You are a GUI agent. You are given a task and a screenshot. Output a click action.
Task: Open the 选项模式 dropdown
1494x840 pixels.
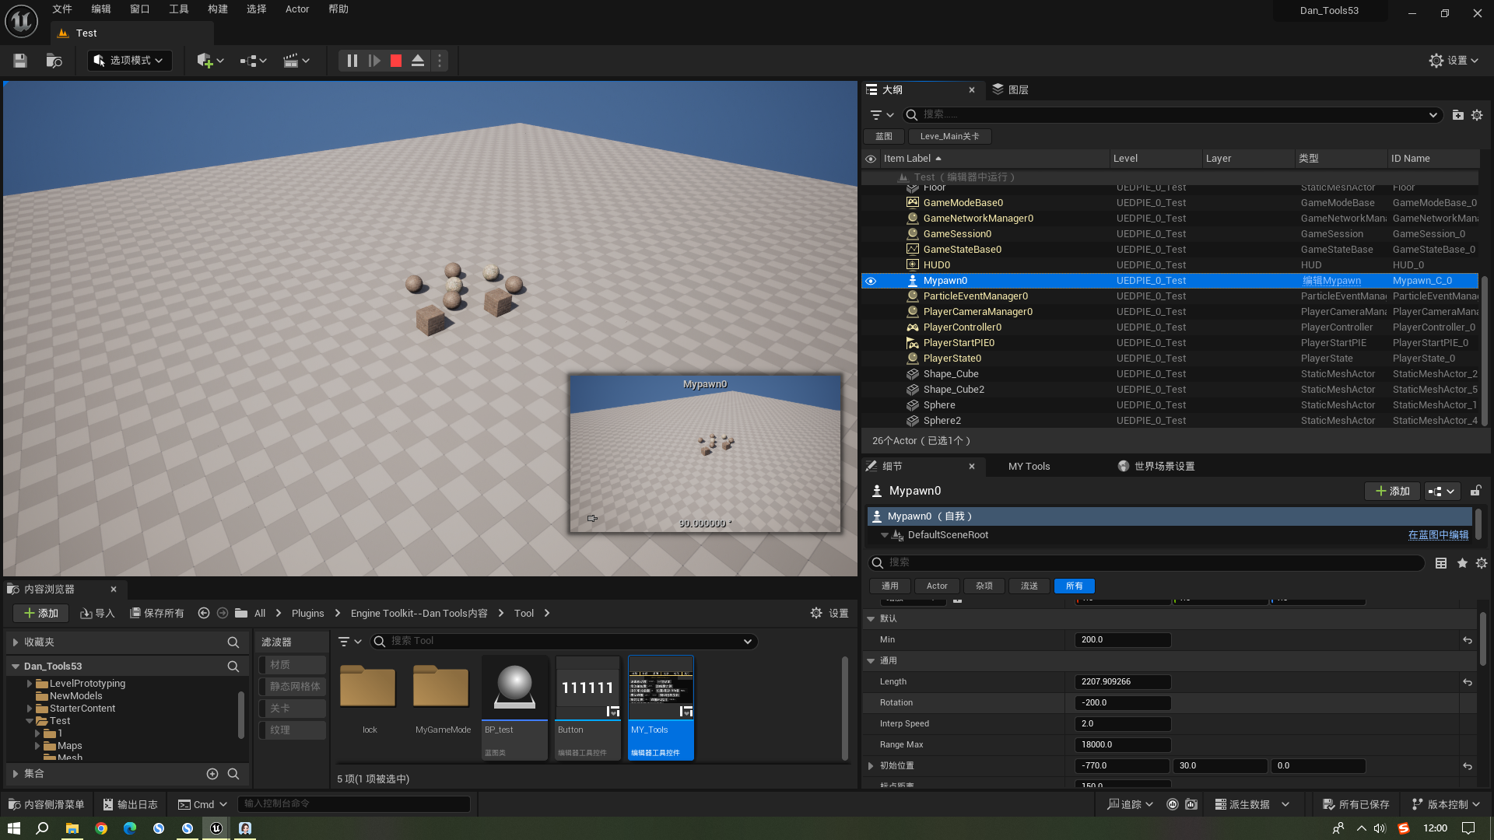point(129,61)
